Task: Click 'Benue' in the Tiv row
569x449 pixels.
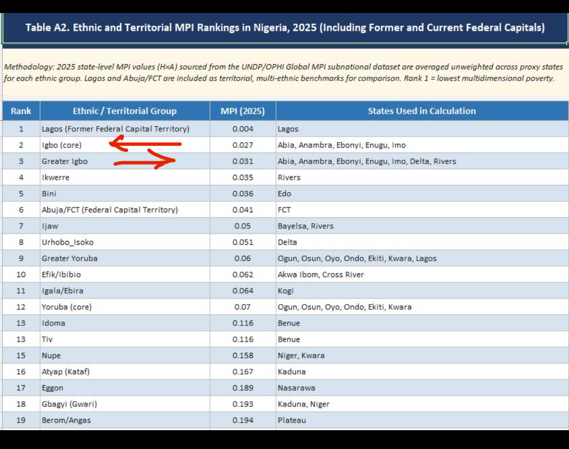Action: 422,339
